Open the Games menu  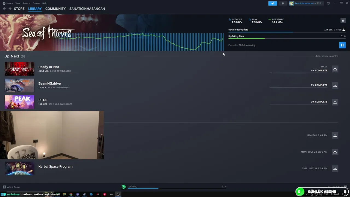coord(36,3)
